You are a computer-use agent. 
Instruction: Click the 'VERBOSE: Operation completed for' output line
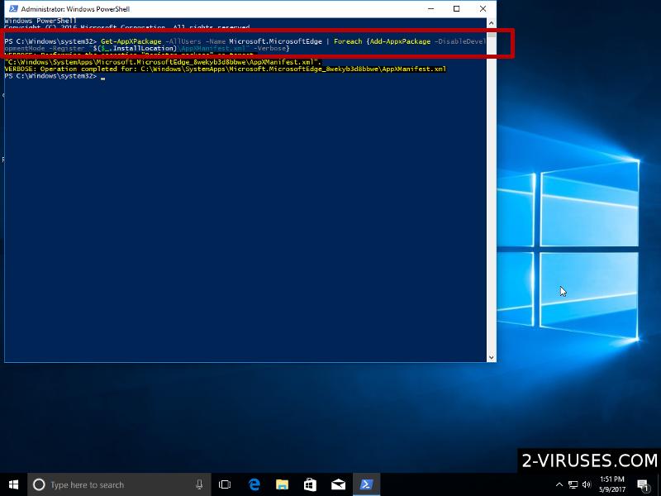(x=225, y=69)
